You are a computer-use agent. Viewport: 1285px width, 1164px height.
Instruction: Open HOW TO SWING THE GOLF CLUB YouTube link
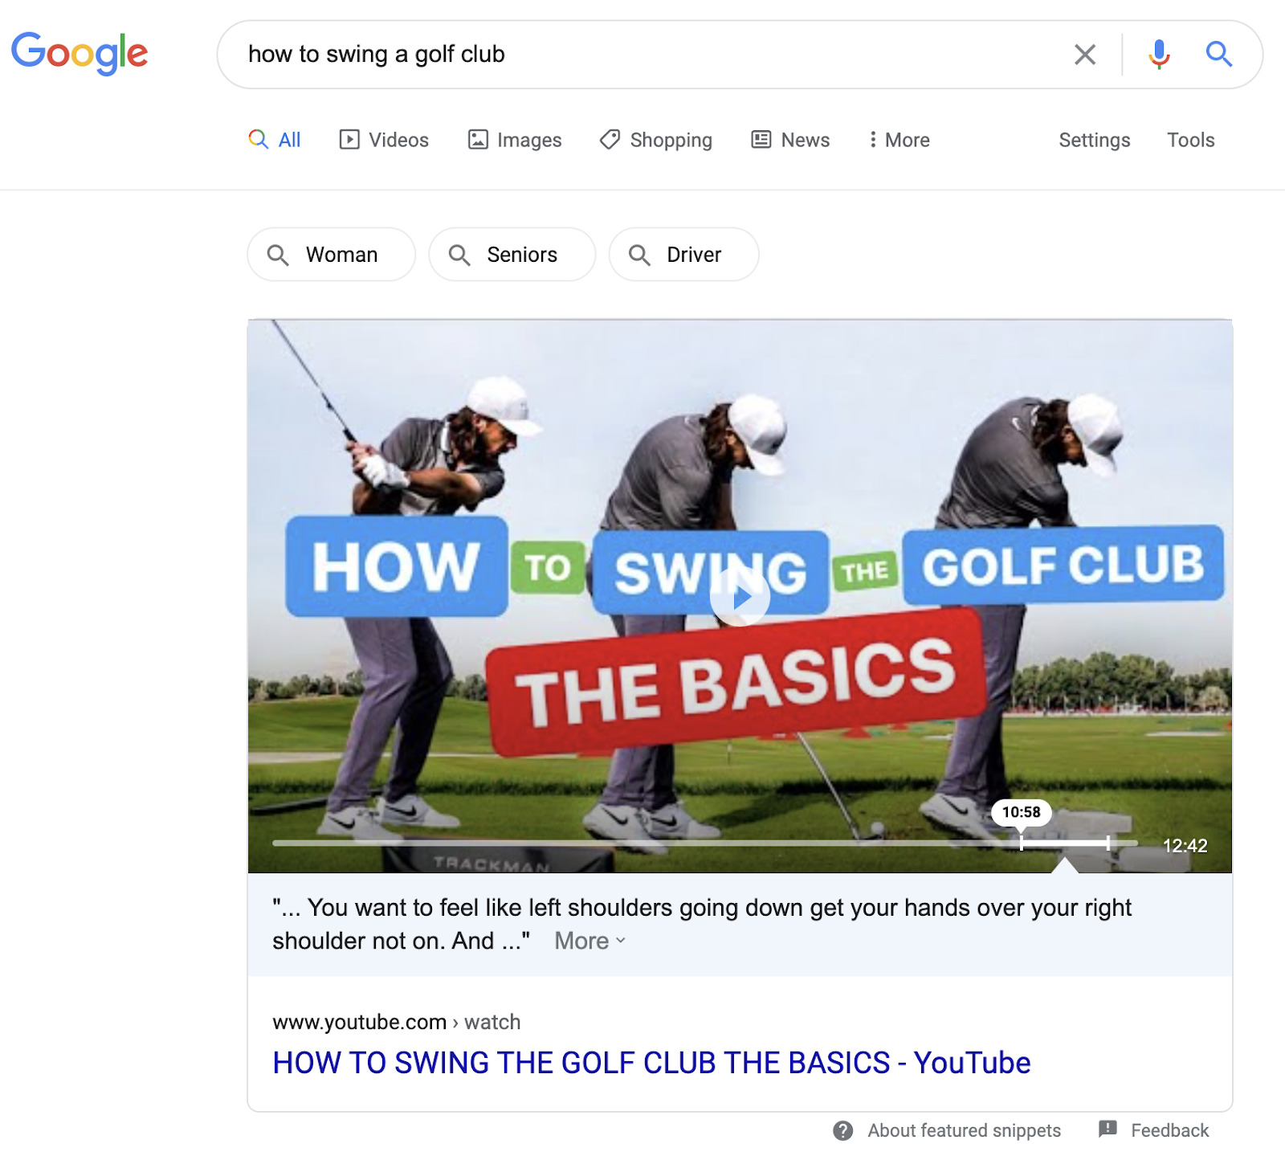pos(651,1063)
